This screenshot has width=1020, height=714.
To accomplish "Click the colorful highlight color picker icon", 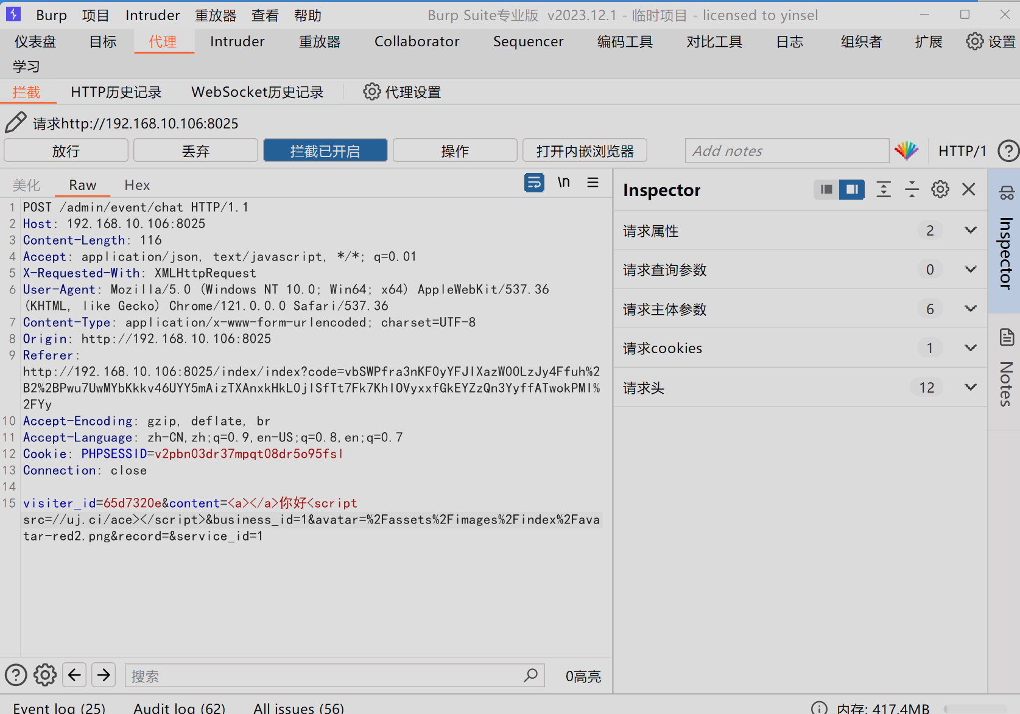I will tap(906, 150).
